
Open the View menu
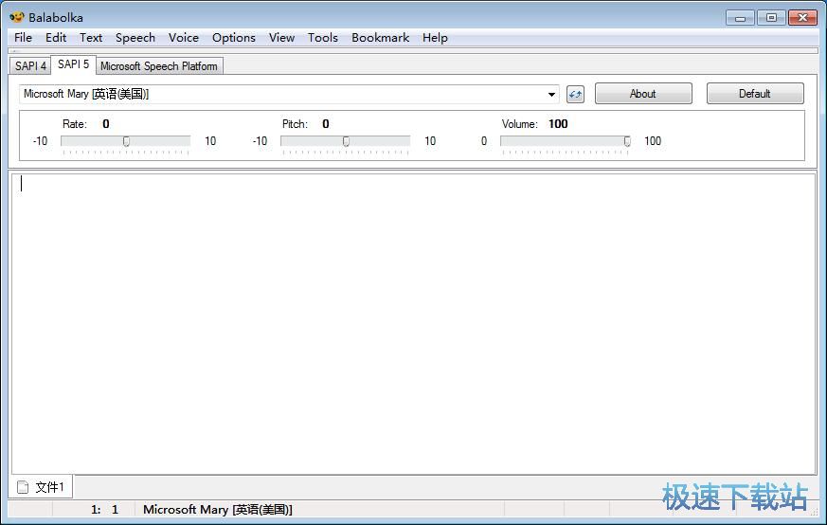click(x=281, y=38)
